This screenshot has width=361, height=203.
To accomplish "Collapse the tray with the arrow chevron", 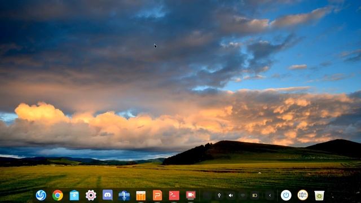I will pos(270,196).
